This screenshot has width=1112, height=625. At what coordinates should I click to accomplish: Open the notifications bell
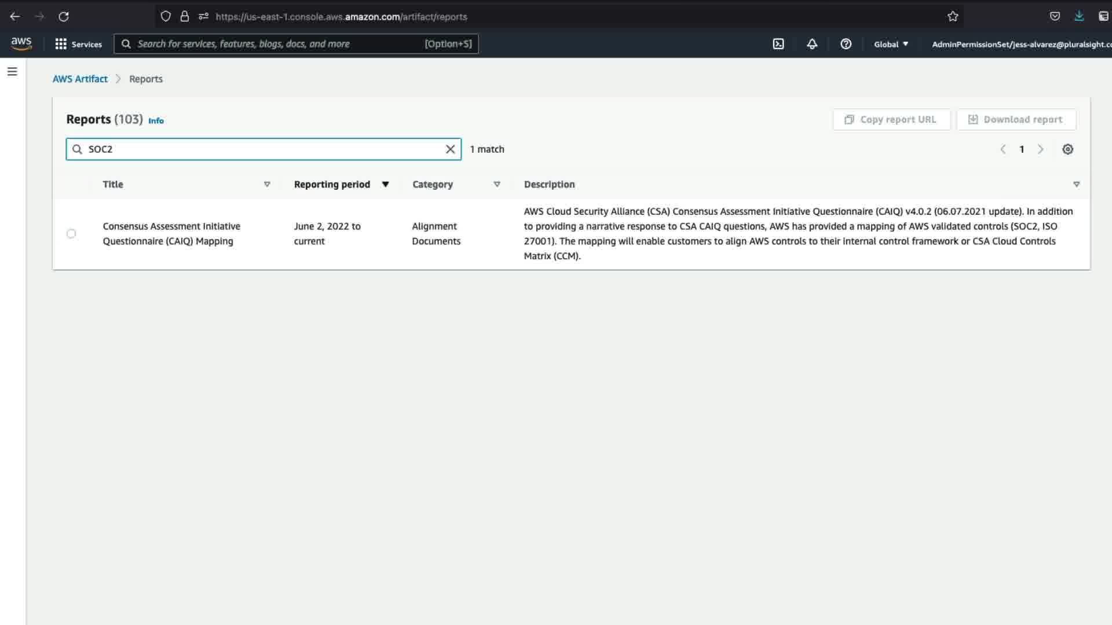pyautogui.click(x=812, y=44)
